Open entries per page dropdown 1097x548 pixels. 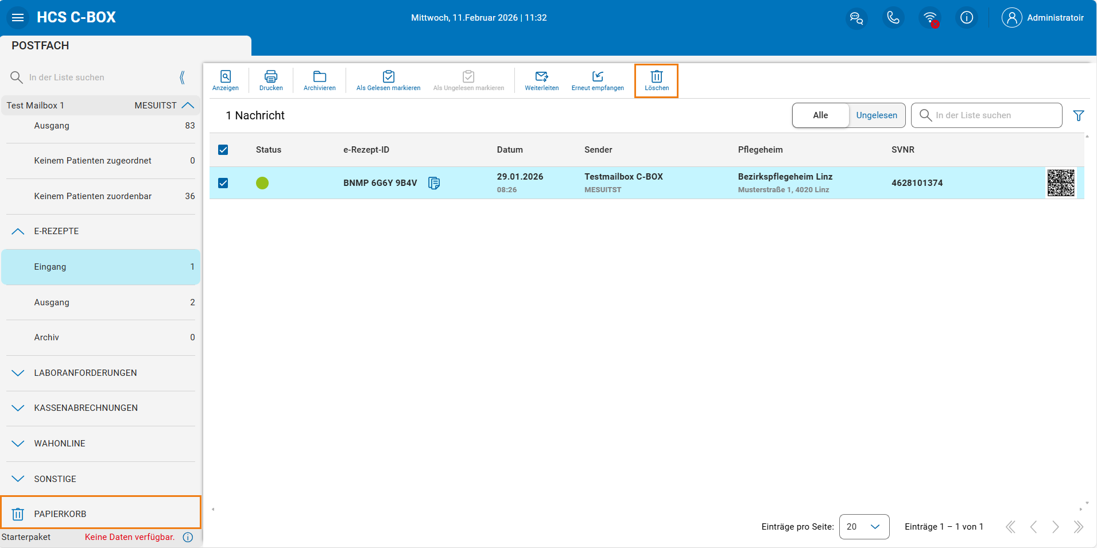864,527
